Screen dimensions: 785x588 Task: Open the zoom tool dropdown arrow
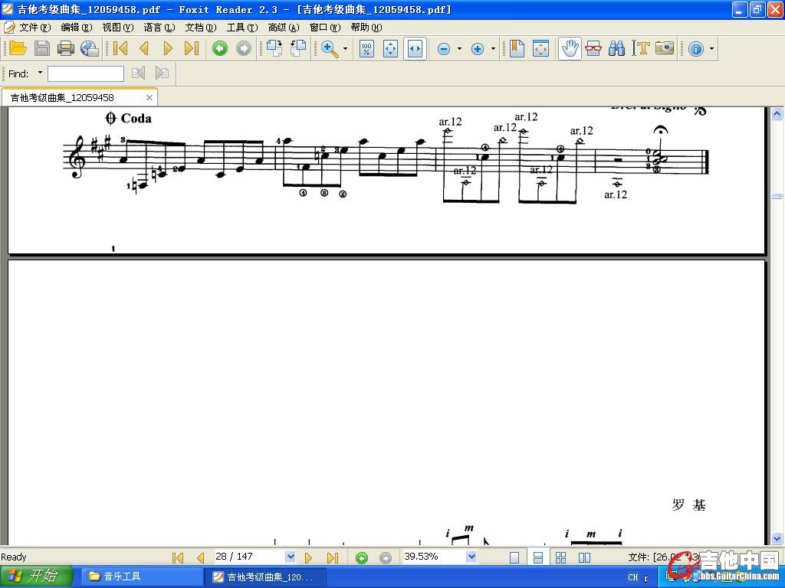point(345,49)
